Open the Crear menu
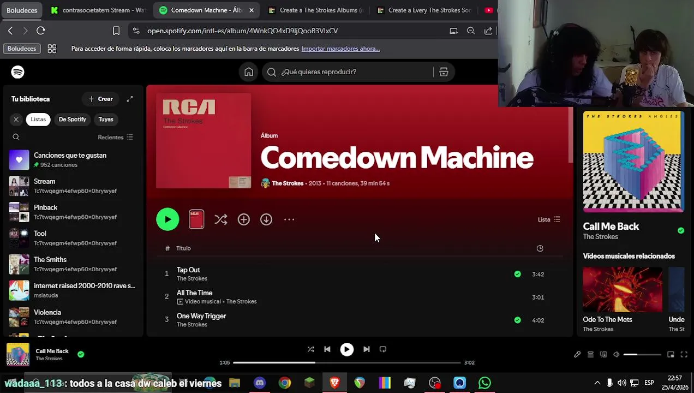 click(x=100, y=99)
